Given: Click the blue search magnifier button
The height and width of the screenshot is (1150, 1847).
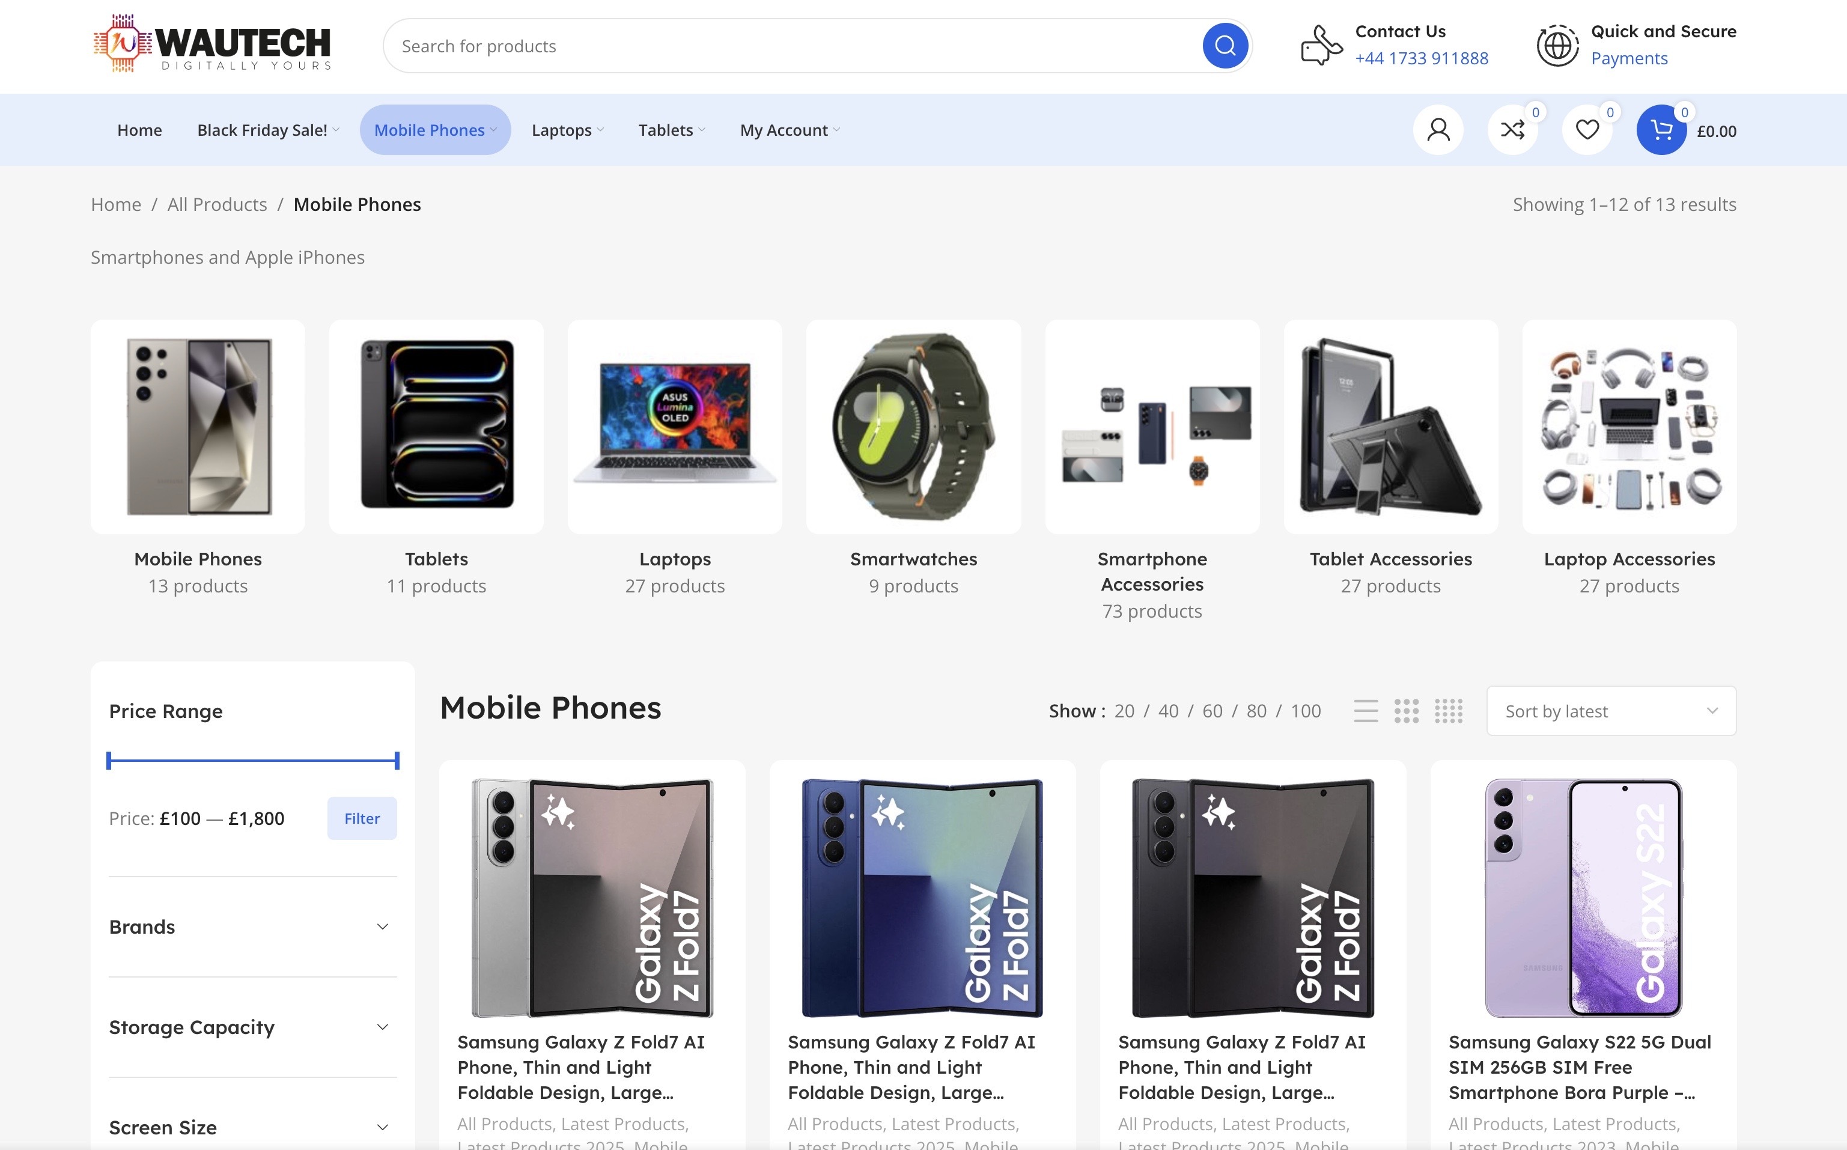Looking at the screenshot, I should [x=1225, y=46].
